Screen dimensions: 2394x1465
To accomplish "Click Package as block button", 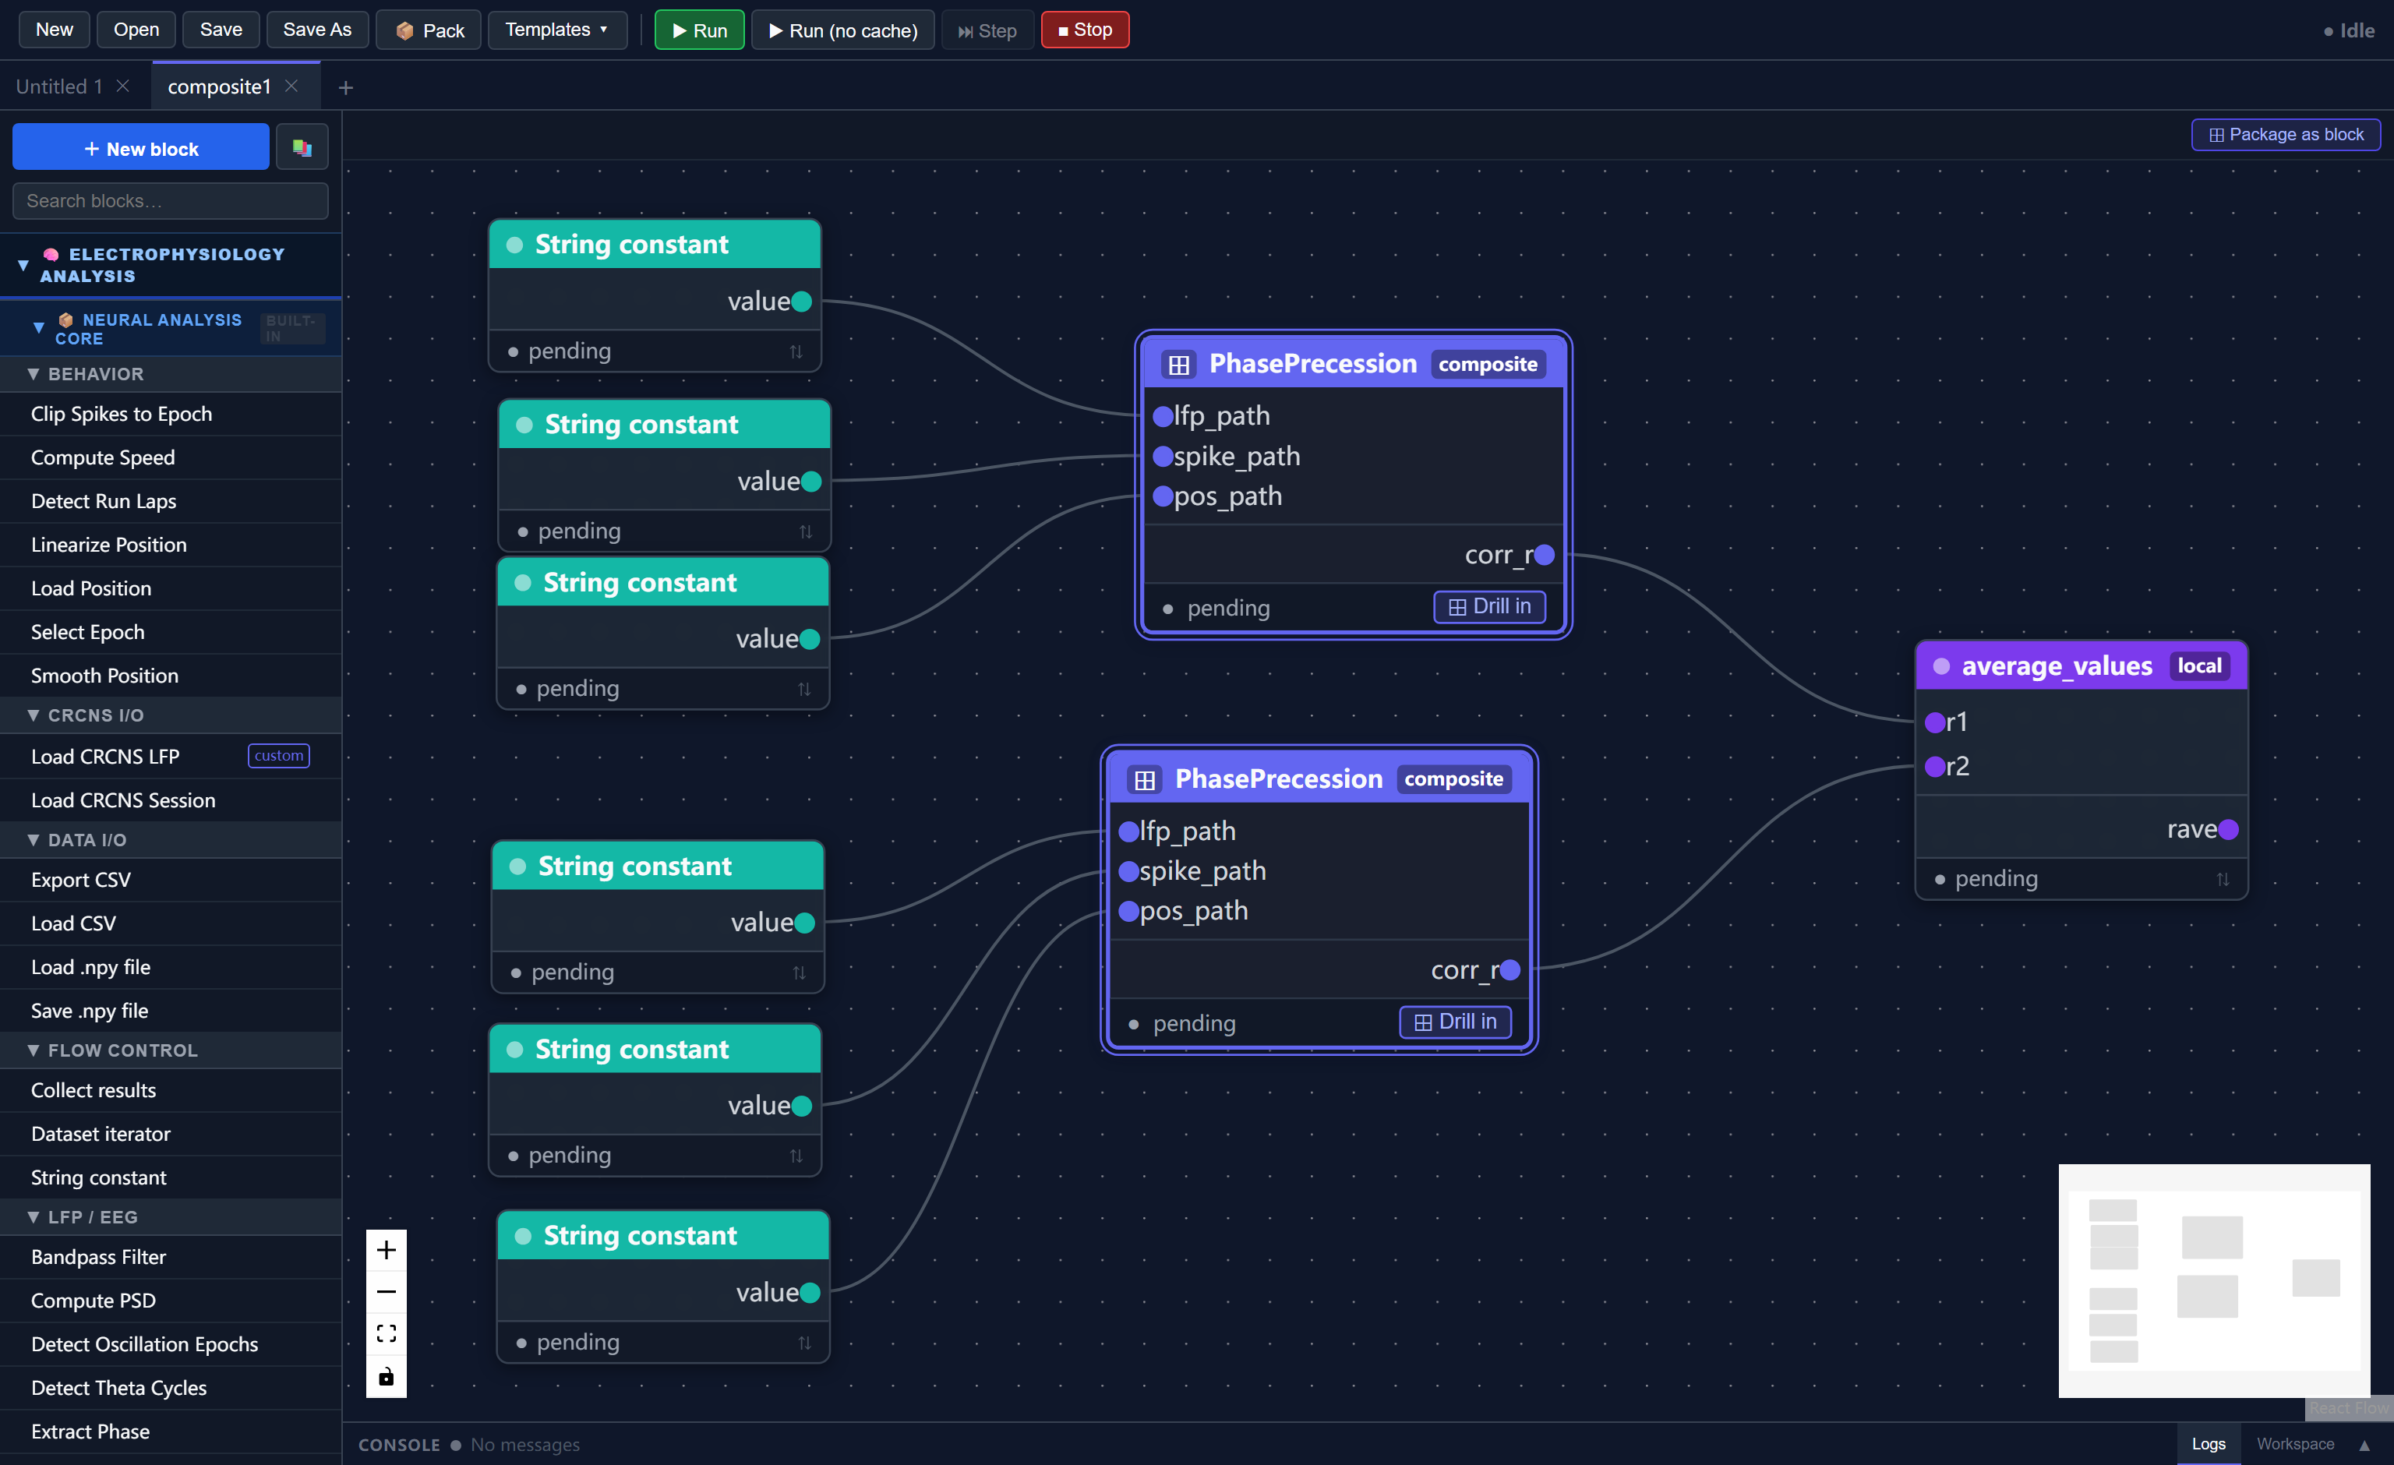I will click(2285, 135).
